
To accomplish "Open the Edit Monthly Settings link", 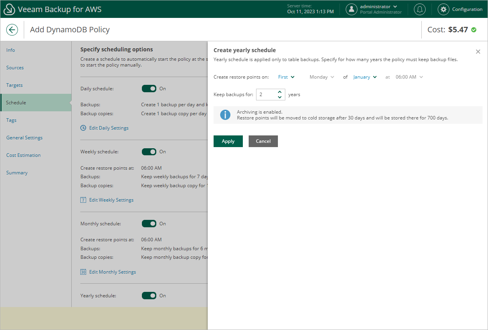I will click(113, 272).
